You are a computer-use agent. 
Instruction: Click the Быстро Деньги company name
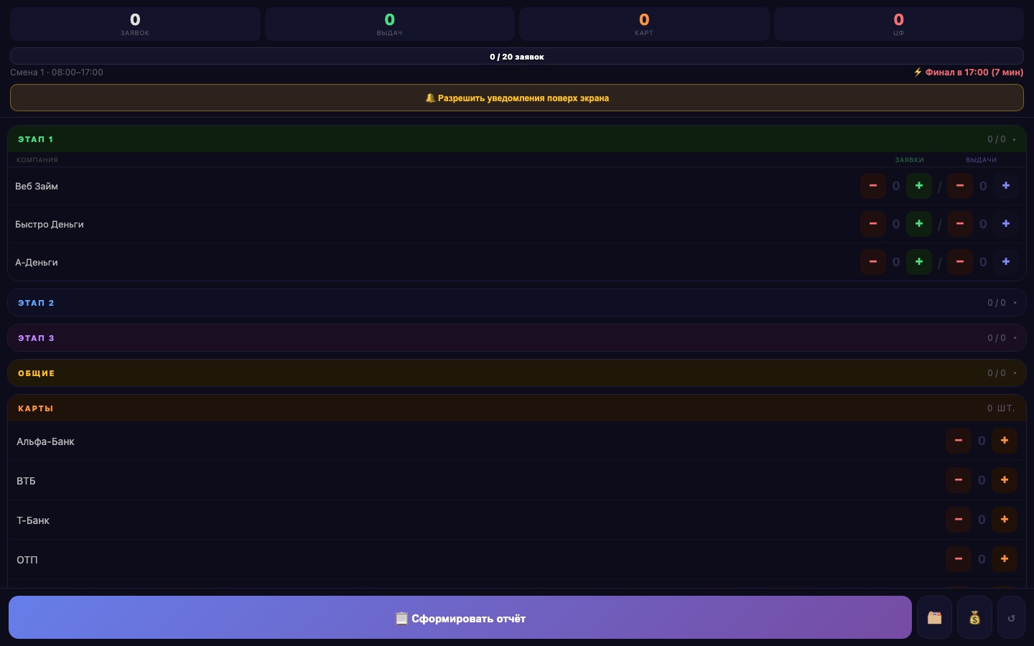50,224
